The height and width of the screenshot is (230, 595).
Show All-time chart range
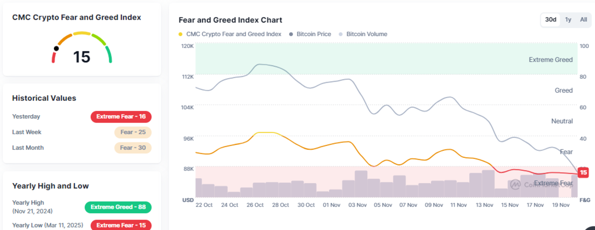coord(584,20)
